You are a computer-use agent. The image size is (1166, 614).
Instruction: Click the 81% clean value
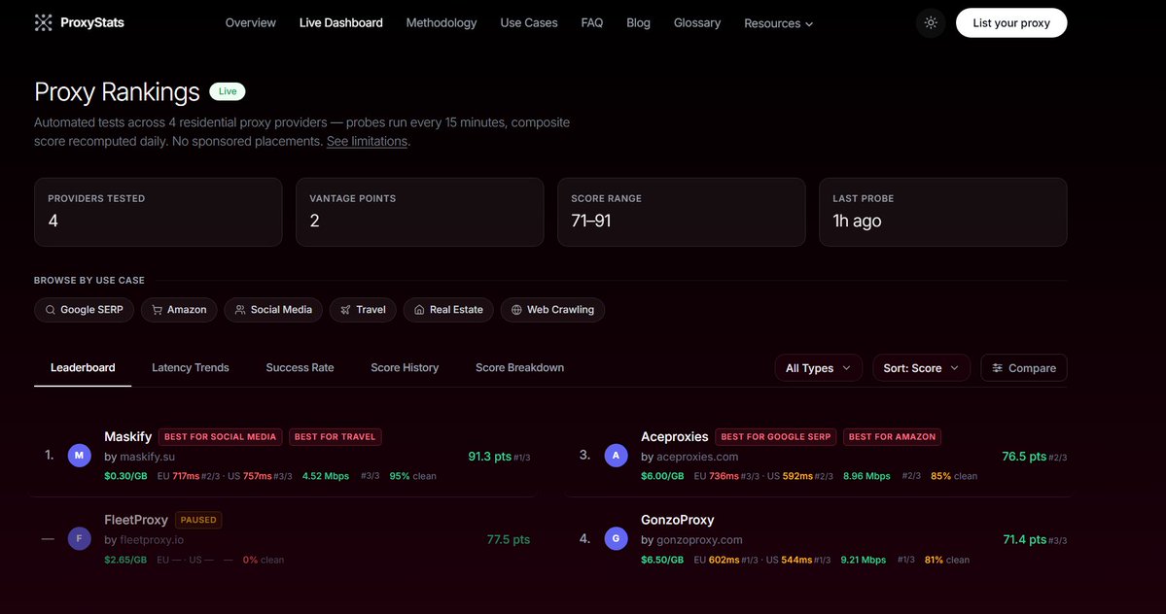pos(946,560)
